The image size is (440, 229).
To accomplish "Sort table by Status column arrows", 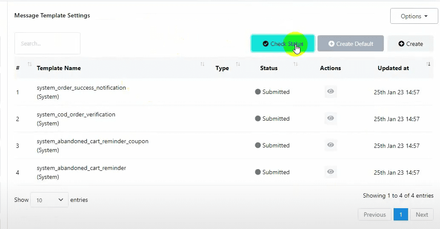I will pyautogui.click(x=295, y=64).
